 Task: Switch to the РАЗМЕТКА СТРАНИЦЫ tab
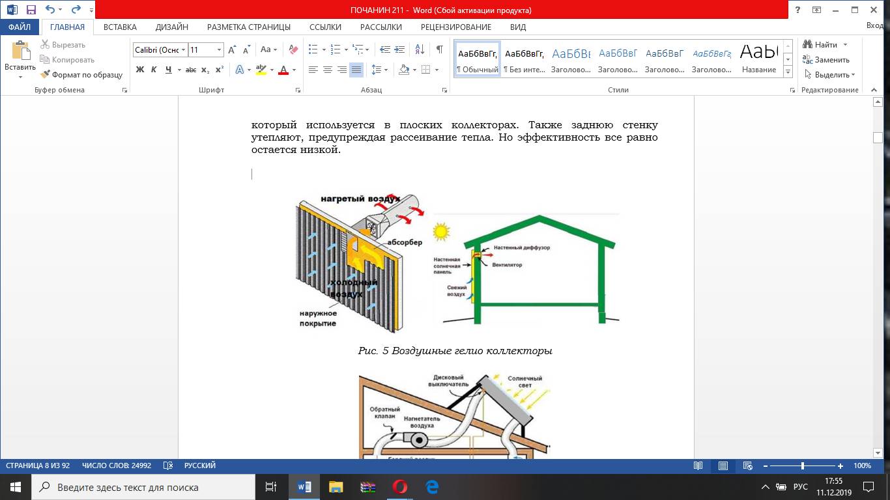click(249, 27)
